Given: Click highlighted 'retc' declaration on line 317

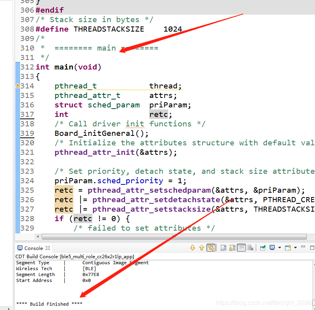Looking at the screenshot, I should tap(159, 115).
